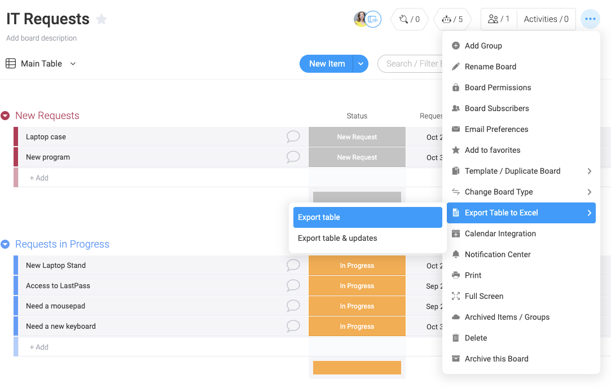The height and width of the screenshot is (388, 611).
Task: Click the viewing-now eye icon beside avatar
Action: (x=373, y=19)
